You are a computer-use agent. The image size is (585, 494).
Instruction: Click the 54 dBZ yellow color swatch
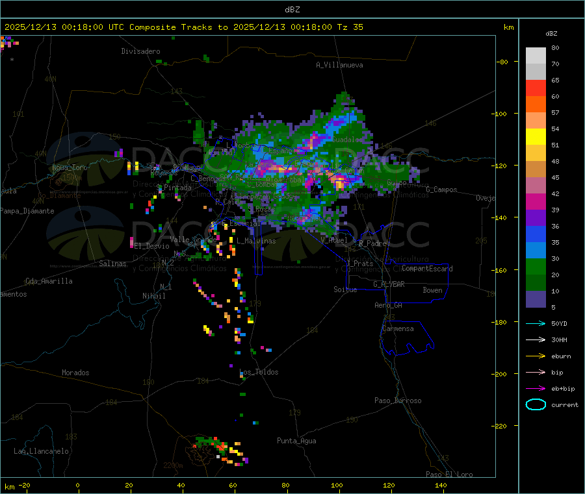536,137
